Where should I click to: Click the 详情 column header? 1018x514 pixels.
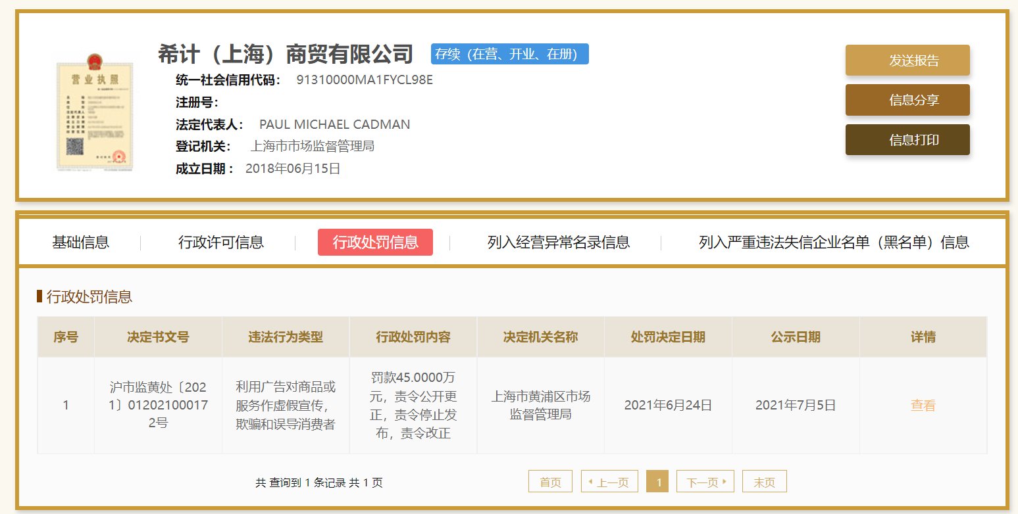click(x=923, y=337)
